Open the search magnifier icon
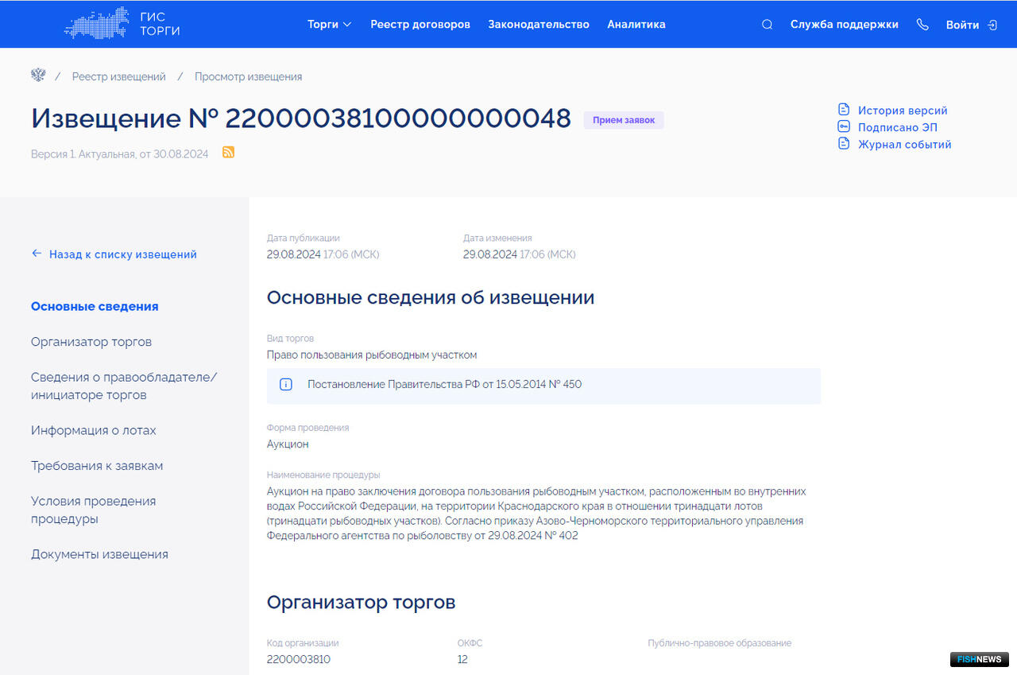This screenshot has width=1017, height=675. pos(767,25)
